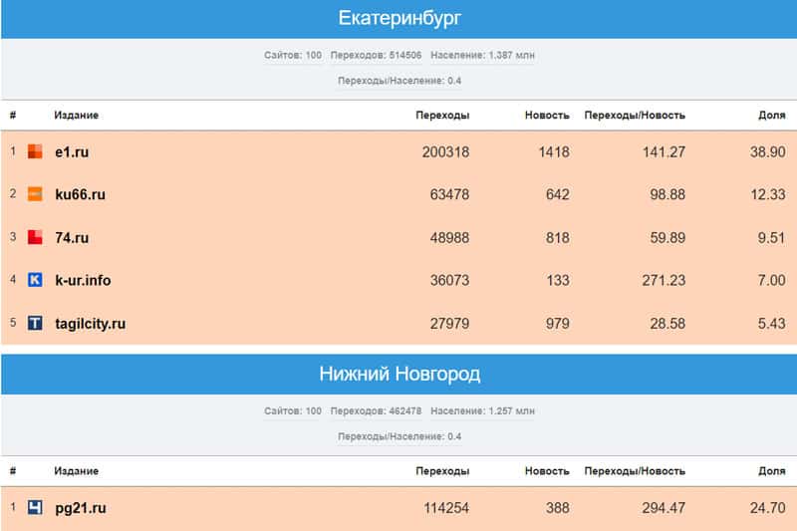Select the value 1418 in e1.ru row
Viewport: 797px width, 531px height.
pyautogui.click(x=554, y=152)
